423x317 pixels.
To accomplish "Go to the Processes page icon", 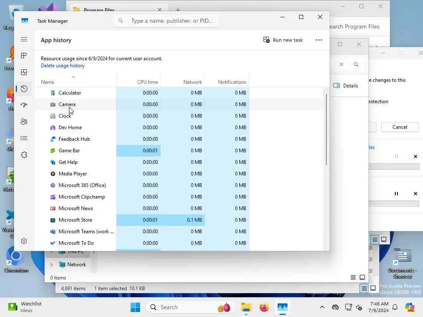I will pos(24,56).
